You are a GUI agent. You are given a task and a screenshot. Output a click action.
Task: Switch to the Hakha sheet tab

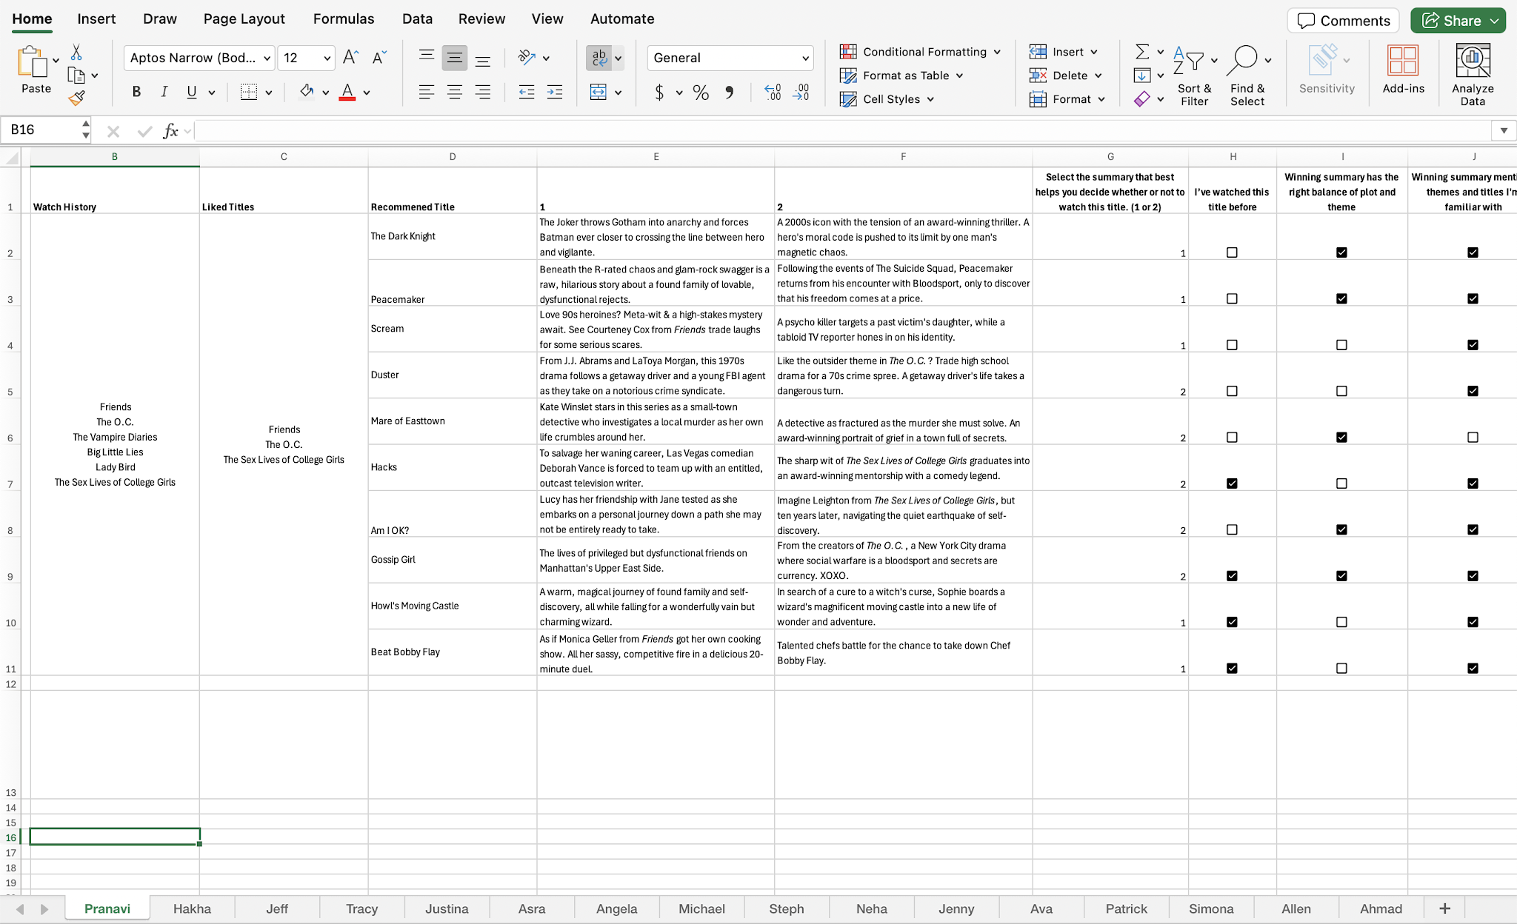[192, 908]
